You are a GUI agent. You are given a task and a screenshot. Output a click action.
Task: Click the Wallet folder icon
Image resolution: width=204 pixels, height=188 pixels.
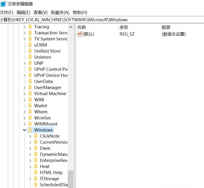click(30, 105)
